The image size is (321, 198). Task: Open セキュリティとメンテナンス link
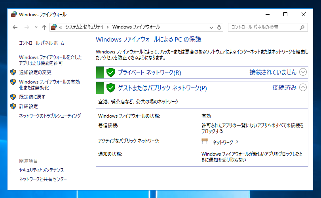(x=41, y=170)
